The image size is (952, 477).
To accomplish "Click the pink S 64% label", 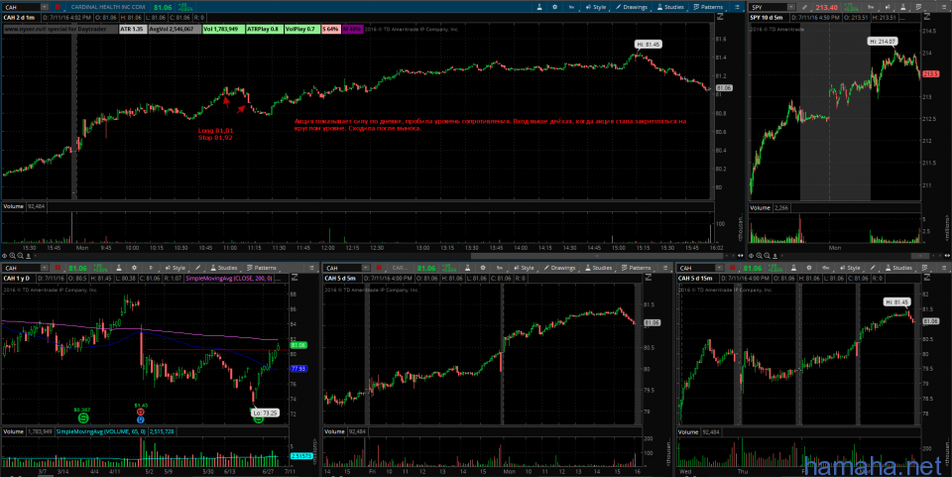I will tap(331, 29).
